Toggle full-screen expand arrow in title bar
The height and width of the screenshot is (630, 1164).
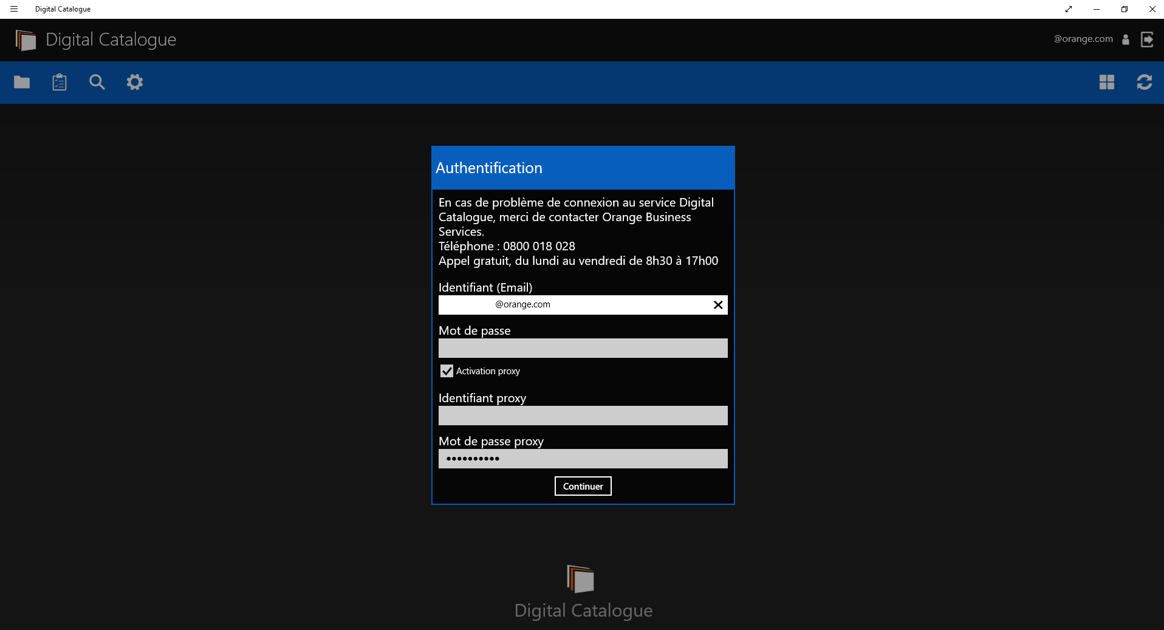coord(1069,9)
